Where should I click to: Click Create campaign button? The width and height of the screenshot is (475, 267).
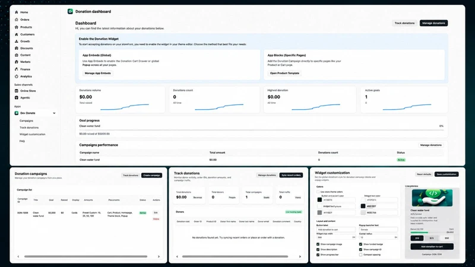(151, 175)
